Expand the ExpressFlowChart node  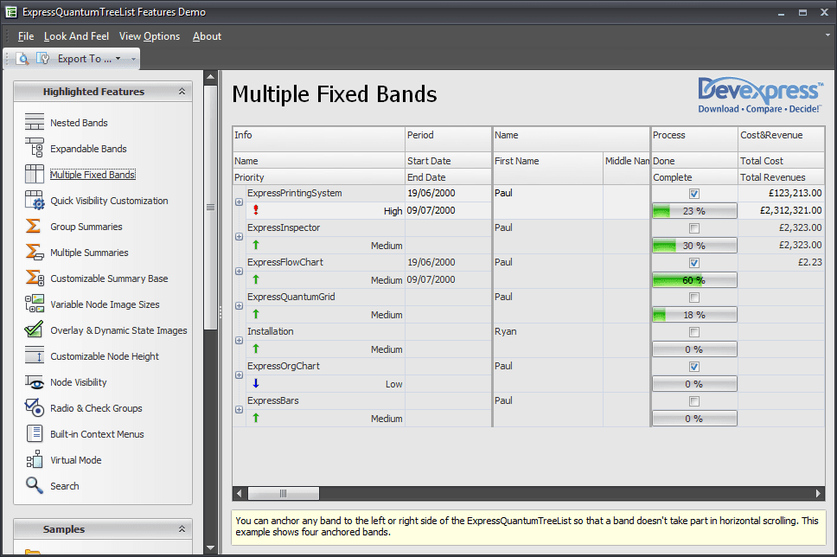point(240,272)
